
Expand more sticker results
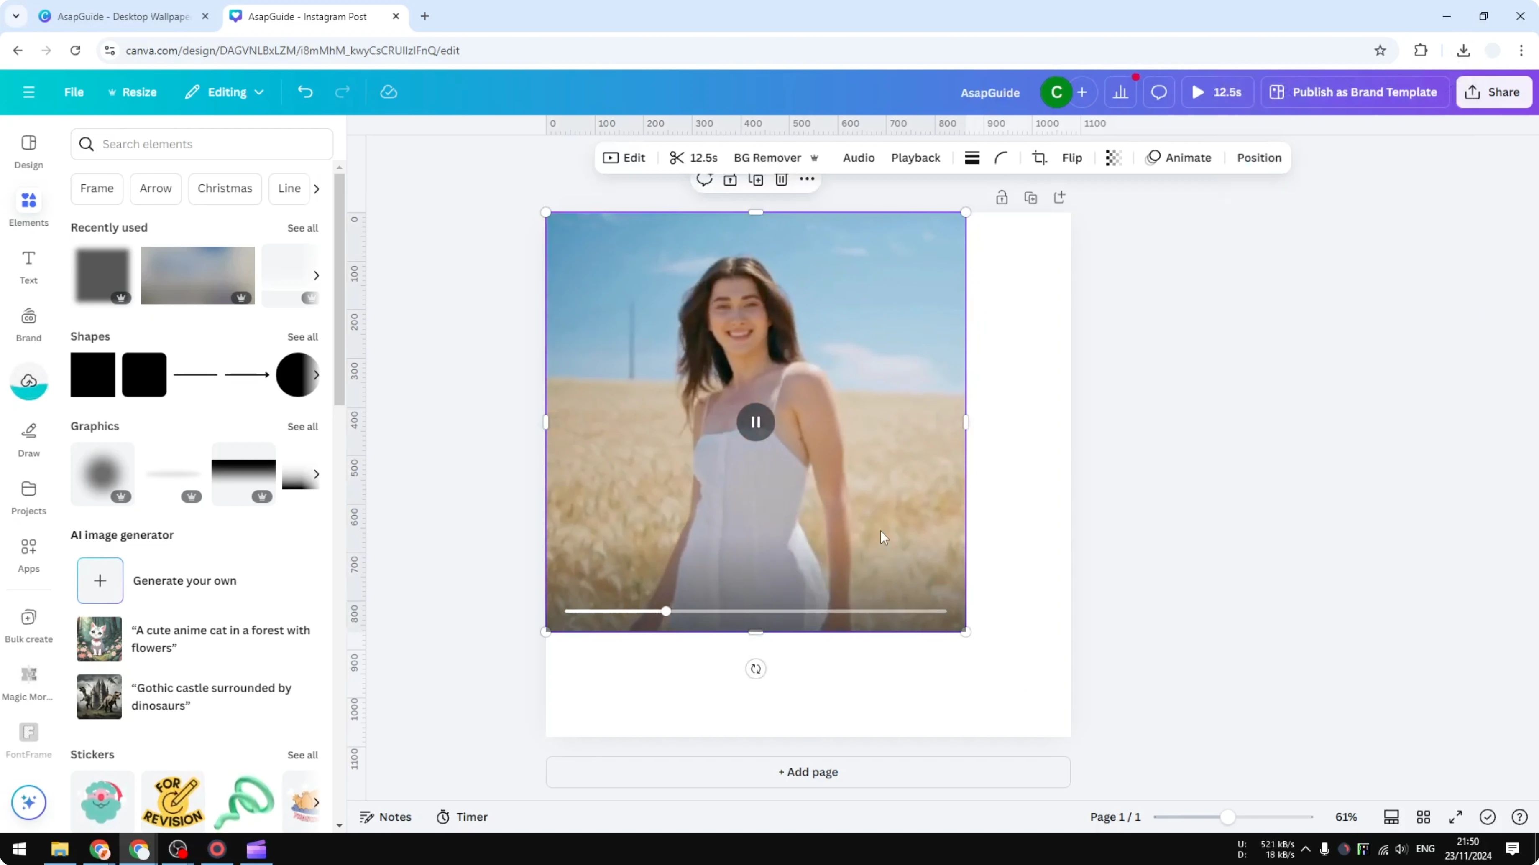(x=317, y=802)
